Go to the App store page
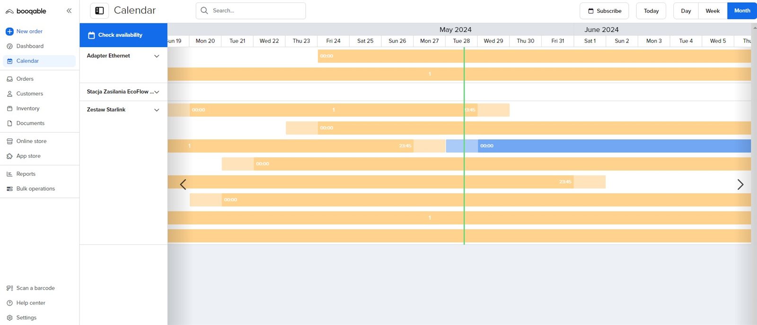757x325 pixels. (28, 156)
